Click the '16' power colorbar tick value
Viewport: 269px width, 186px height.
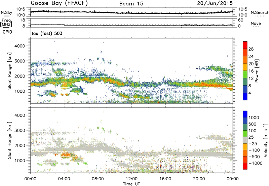251,71
